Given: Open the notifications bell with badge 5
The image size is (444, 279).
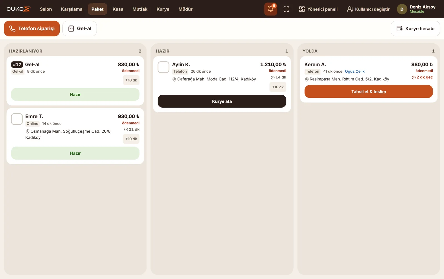Looking at the screenshot, I should point(271,9).
